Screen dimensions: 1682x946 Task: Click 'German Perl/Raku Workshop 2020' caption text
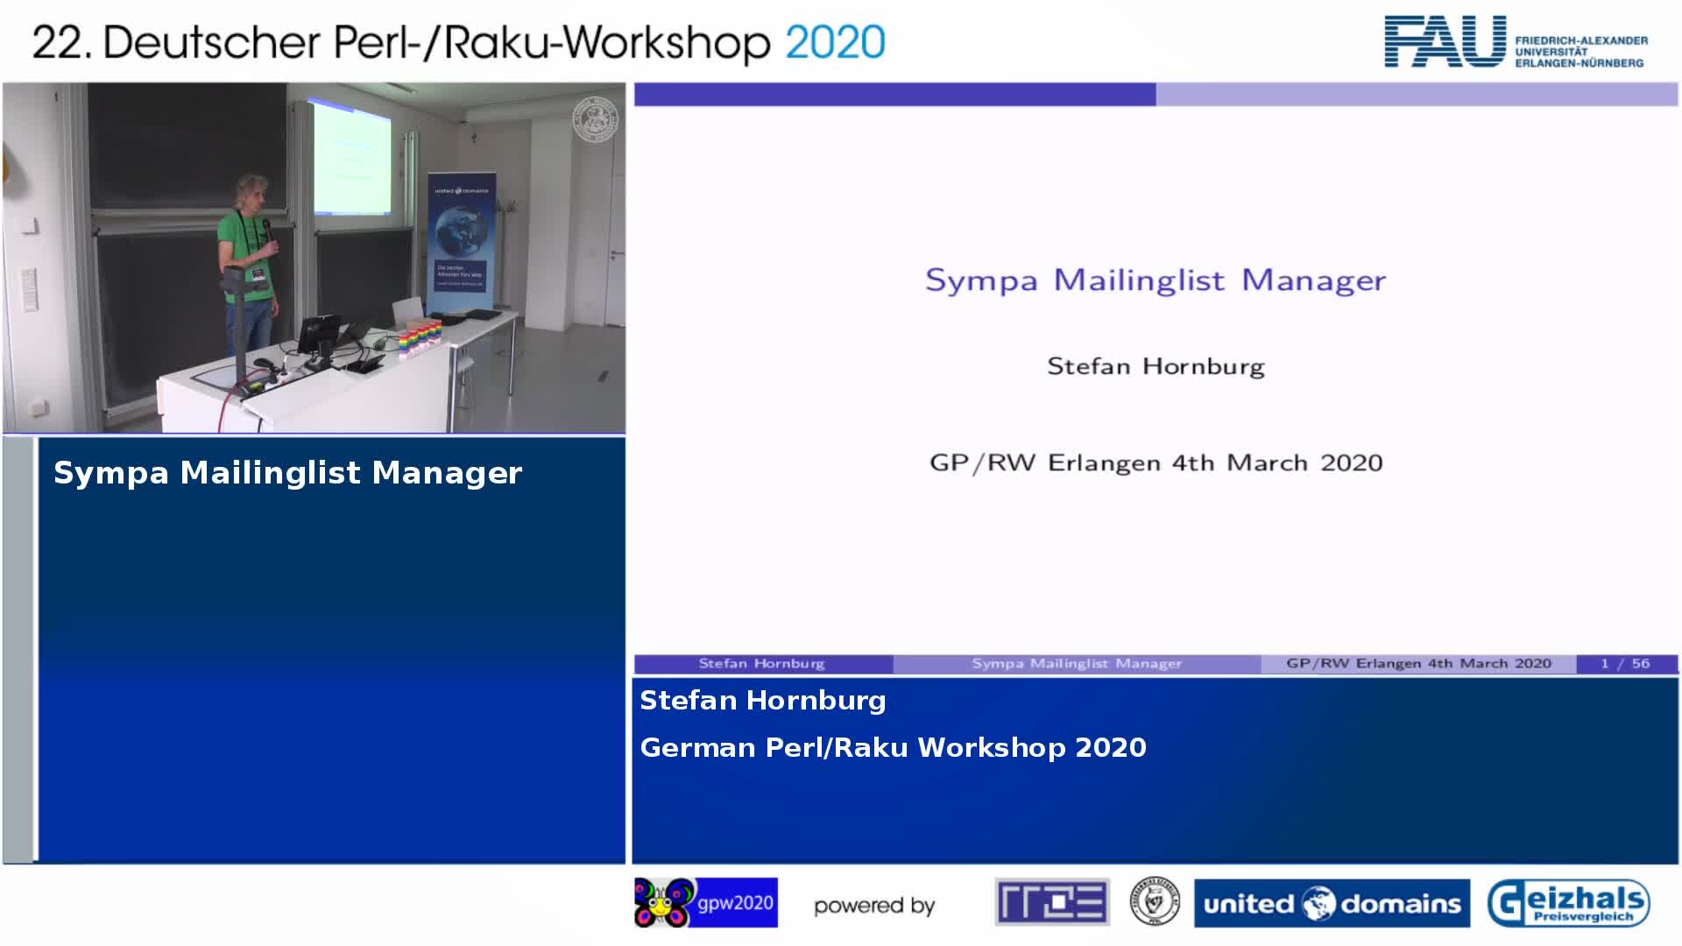(x=892, y=747)
